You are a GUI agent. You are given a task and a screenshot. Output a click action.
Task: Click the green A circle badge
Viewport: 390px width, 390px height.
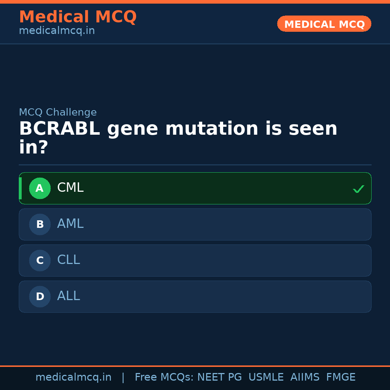[40, 188]
